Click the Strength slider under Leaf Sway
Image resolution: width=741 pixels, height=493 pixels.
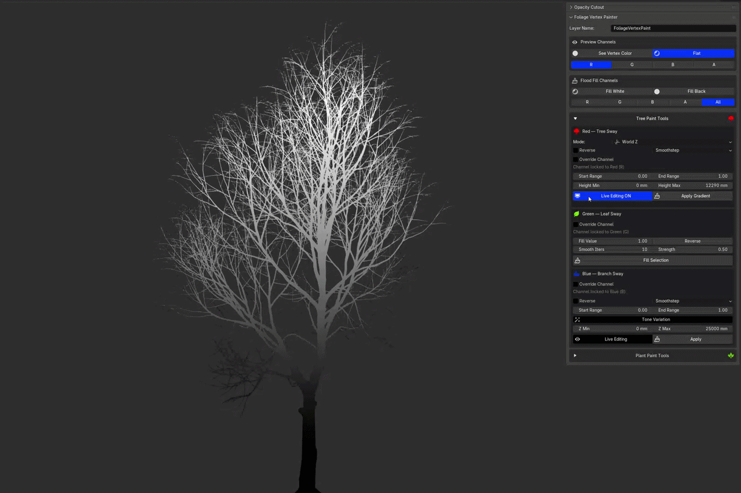(x=693, y=249)
